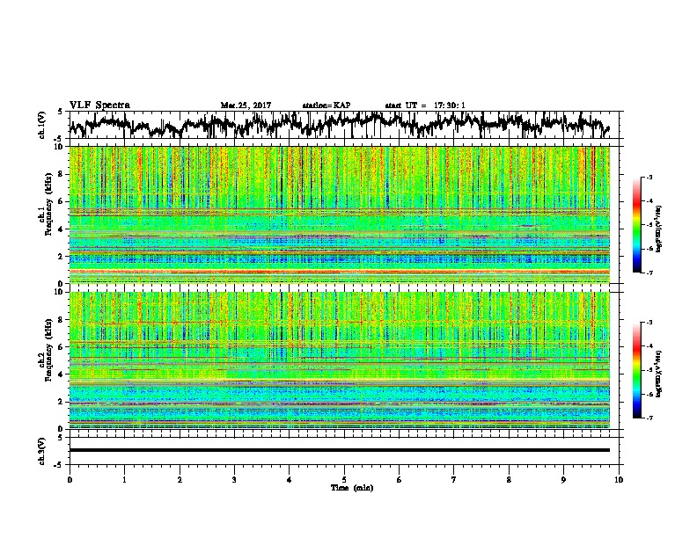The image size is (697, 538).
Task: Click the ch.1 spectrogram panel
Action: [x=339, y=214]
